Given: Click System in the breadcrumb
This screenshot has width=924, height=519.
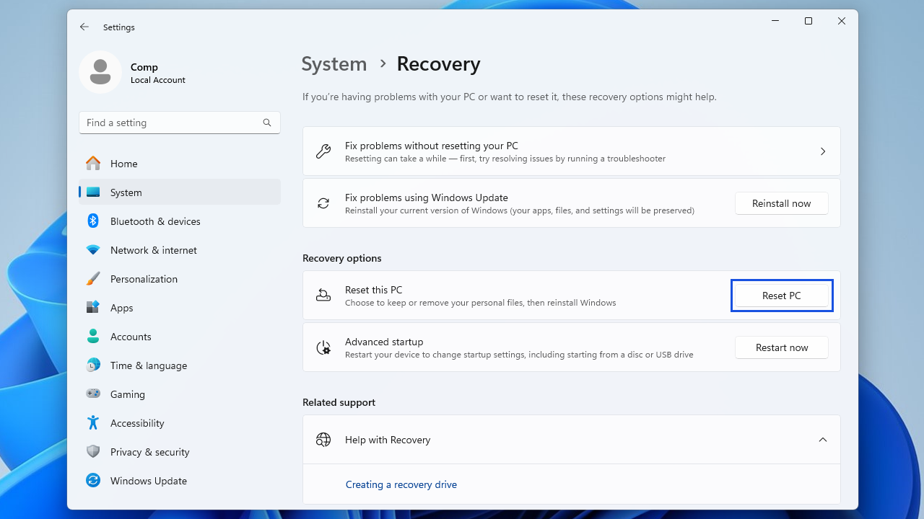Looking at the screenshot, I should point(334,64).
